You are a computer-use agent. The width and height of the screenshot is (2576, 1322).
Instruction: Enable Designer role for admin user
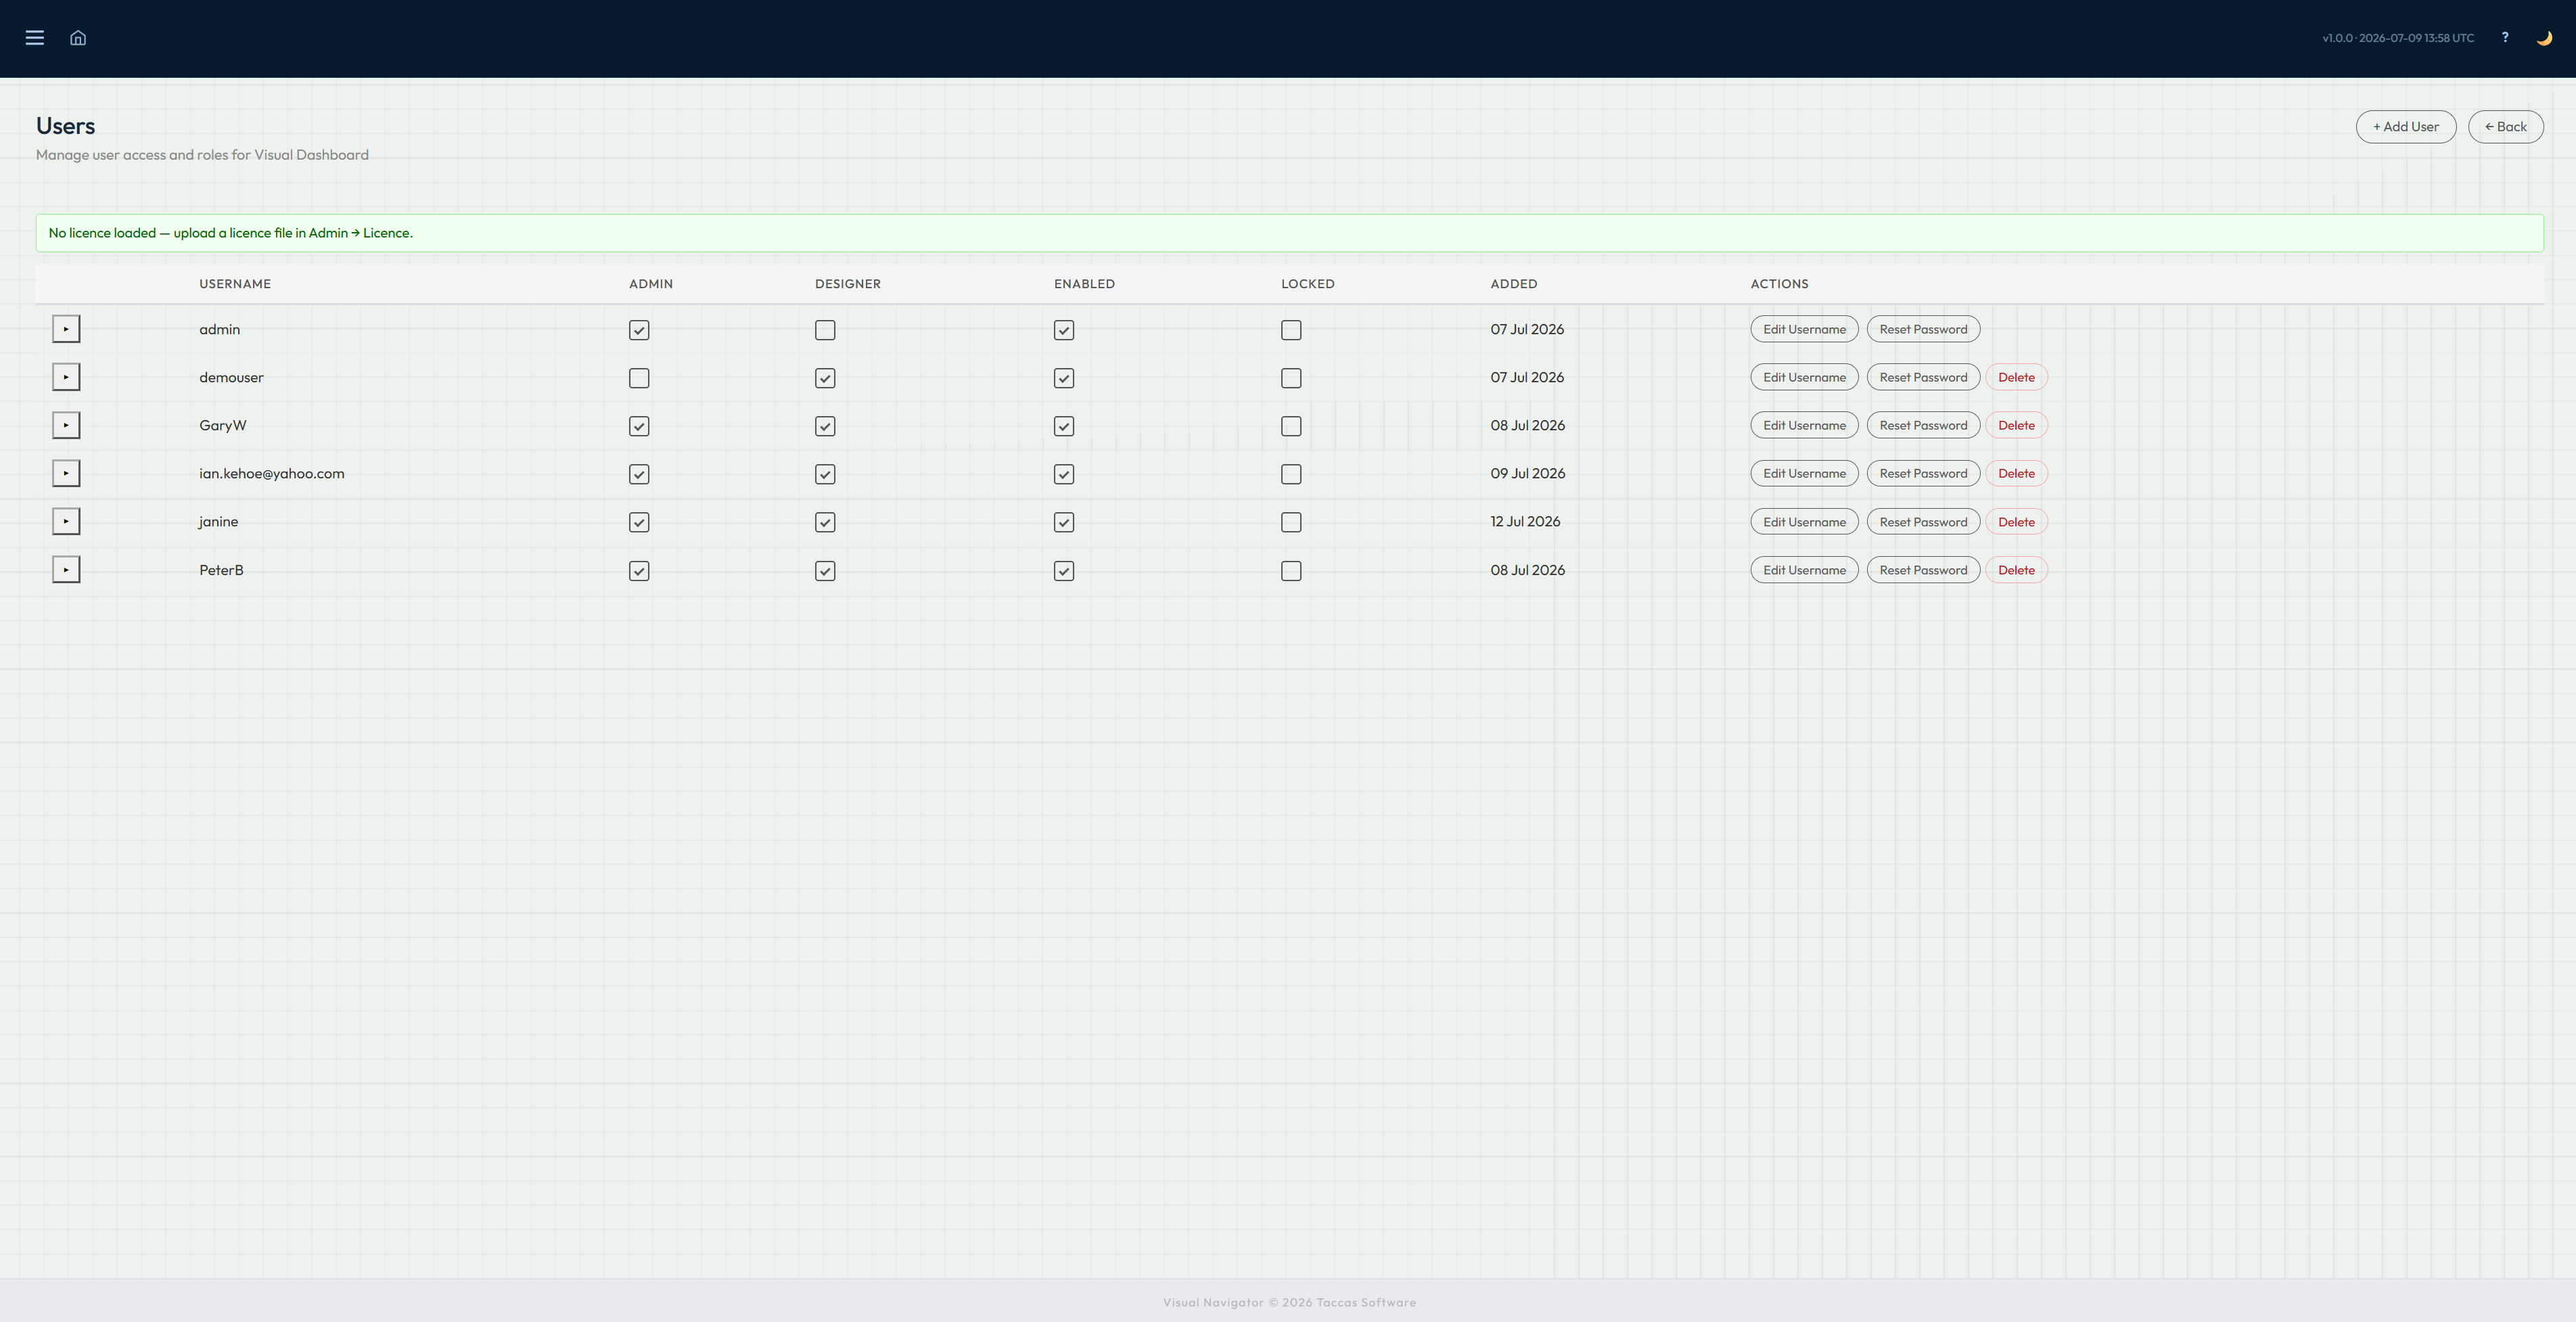coord(825,330)
